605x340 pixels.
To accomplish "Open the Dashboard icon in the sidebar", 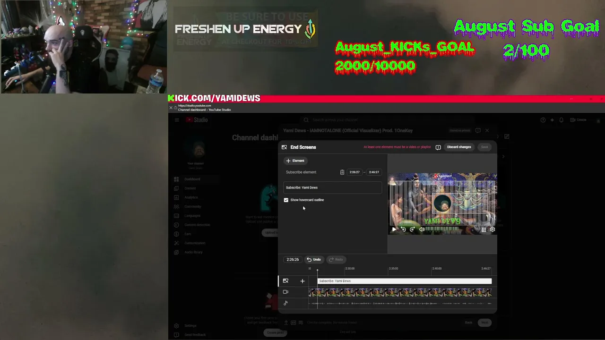I will click(x=176, y=179).
